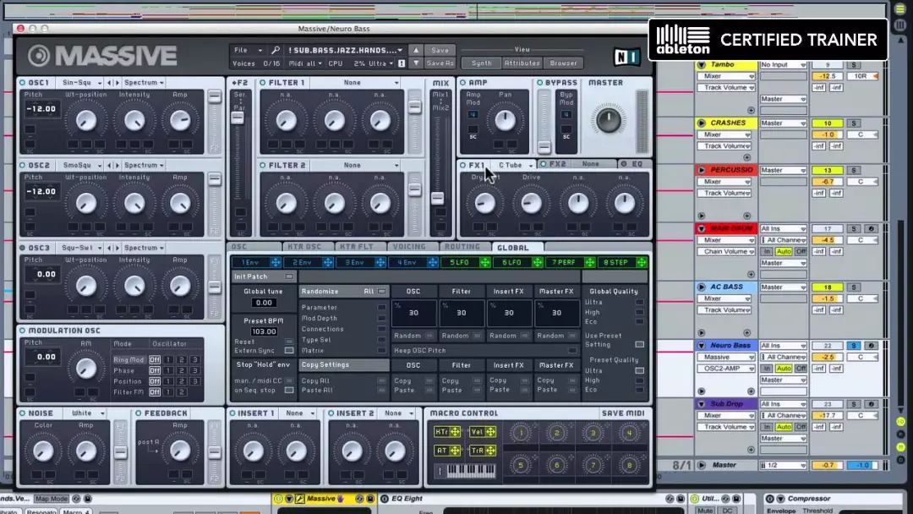Click the mini keyboard icon in Macro Control
913x514 pixels.
(x=472, y=470)
